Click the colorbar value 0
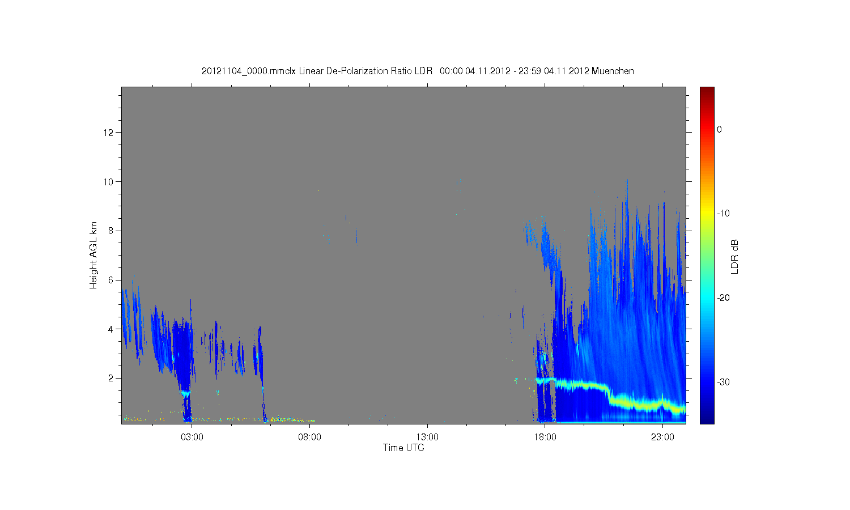This screenshot has width=850, height=510. [x=720, y=129]
